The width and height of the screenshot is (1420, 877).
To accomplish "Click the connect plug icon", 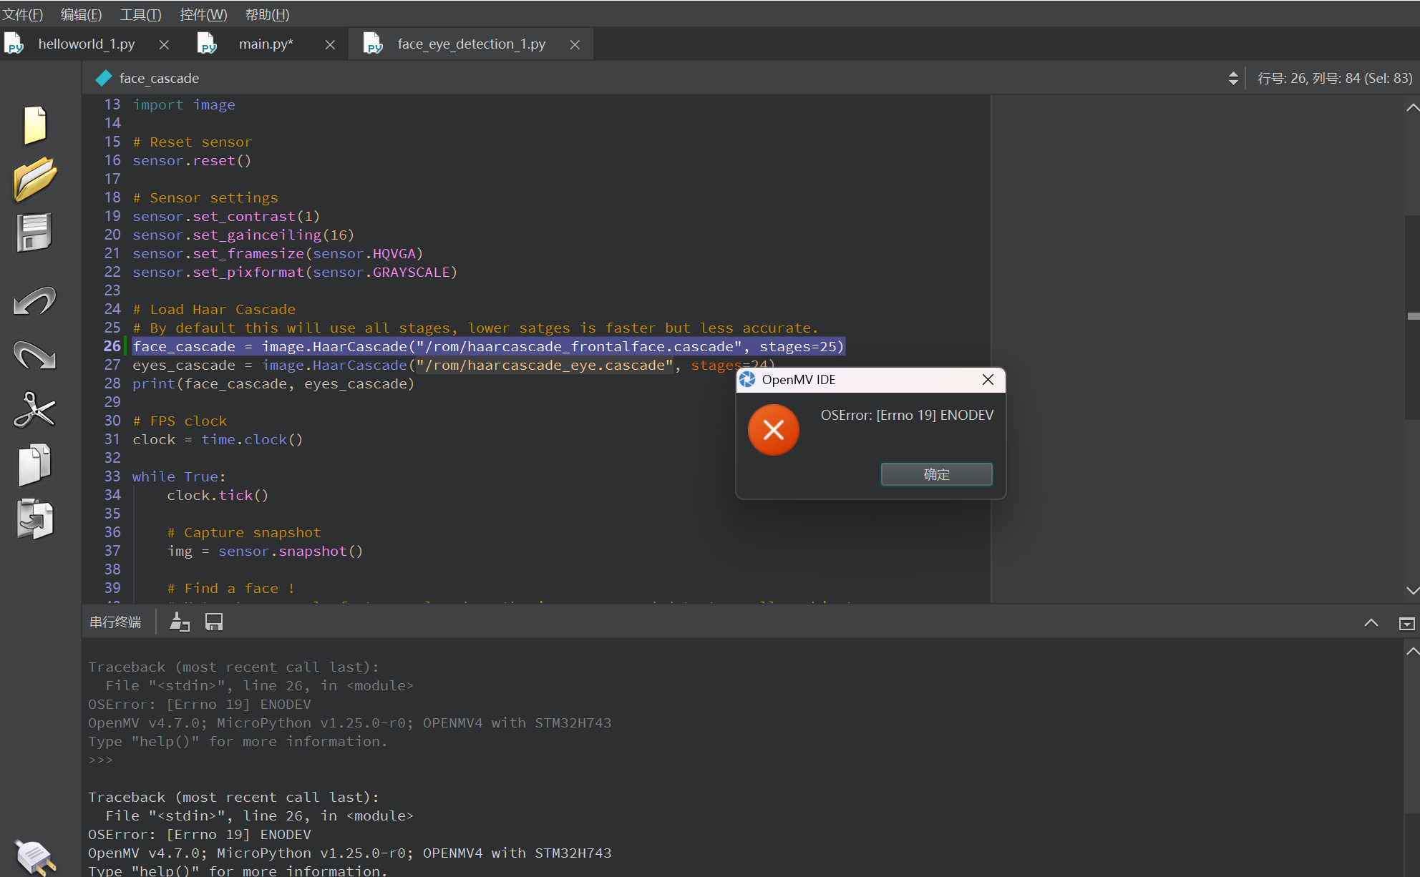I will [x=34, y=857].
